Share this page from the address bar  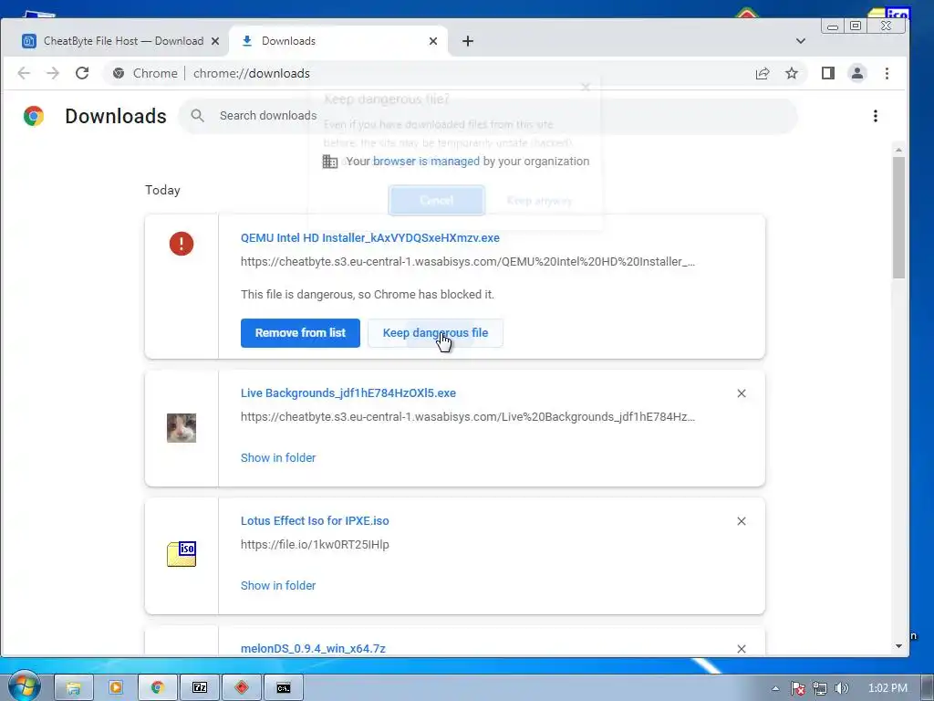coord(763,73)
